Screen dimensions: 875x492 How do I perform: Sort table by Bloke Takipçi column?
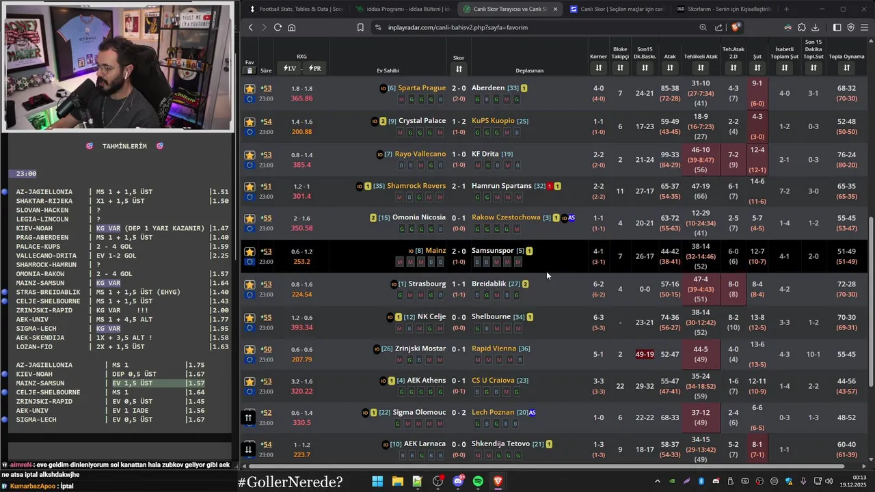pyautogui.click(x=620, y=68)
